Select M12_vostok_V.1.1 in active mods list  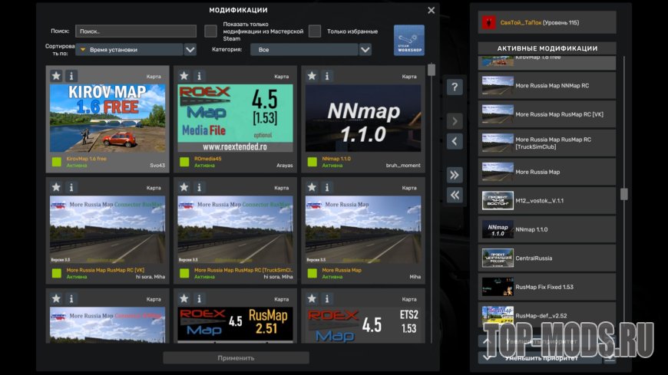coord(547,200)
